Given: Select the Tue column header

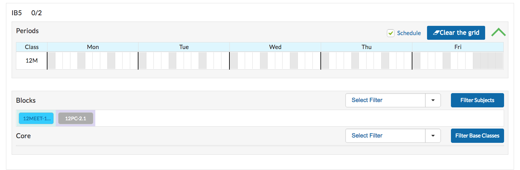Looking at the screenshot, I should pos(184,47).
